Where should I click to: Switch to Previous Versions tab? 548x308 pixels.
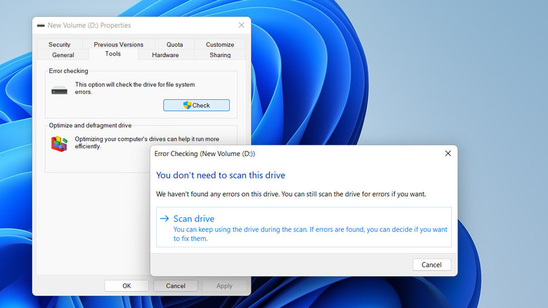tap(119, 44)
